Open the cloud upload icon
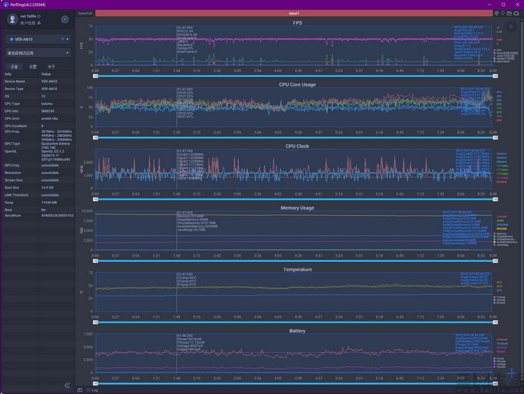This screenshot has height=394, width=524. (x=516, y=13)
